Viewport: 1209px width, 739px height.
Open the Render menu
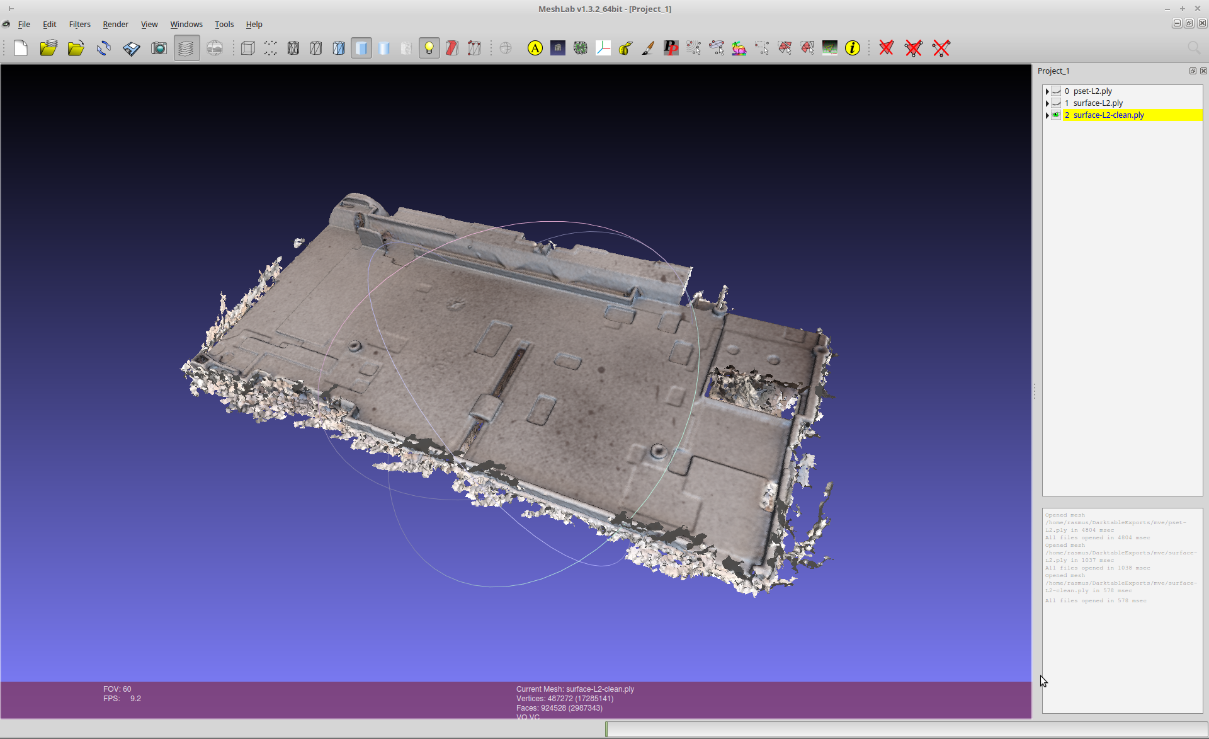115,24
